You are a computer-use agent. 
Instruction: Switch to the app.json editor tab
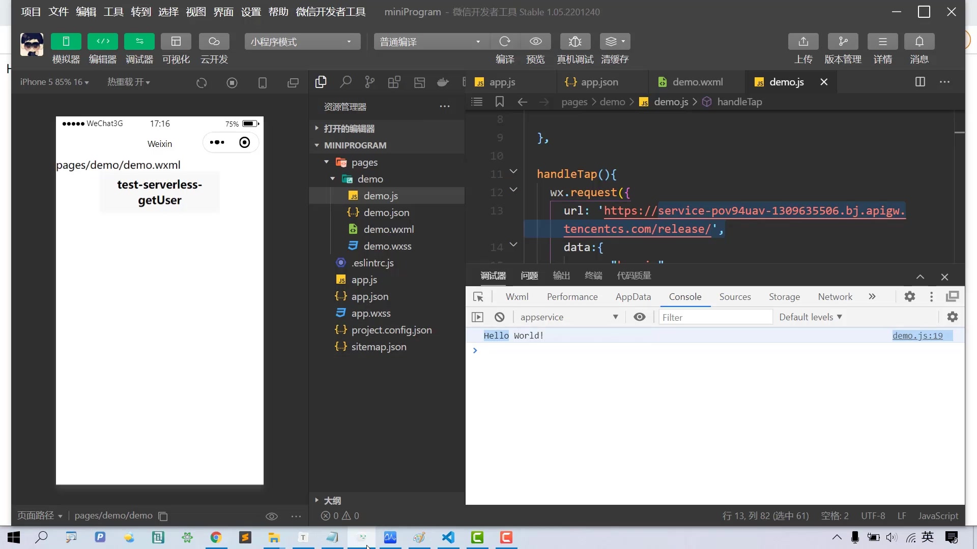point(602,82)
